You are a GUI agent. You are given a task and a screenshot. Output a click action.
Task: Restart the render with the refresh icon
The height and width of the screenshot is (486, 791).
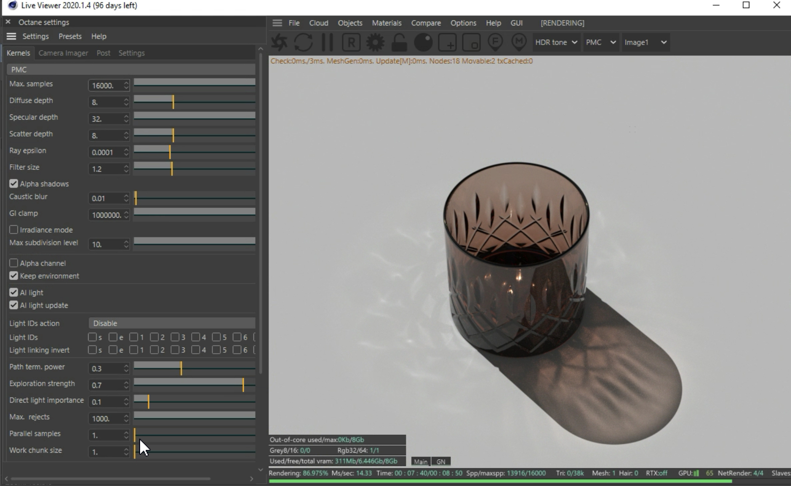click(x=303, y=42)
